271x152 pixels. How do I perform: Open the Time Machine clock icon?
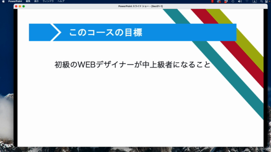point(233,1)
